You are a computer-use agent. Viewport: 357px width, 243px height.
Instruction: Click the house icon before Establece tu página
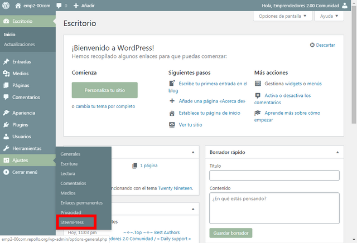click(172, 113)
